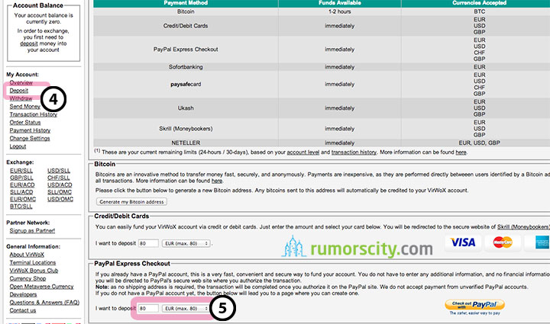
Task: Click the Payment Method column header
Action: coord(186,3)
